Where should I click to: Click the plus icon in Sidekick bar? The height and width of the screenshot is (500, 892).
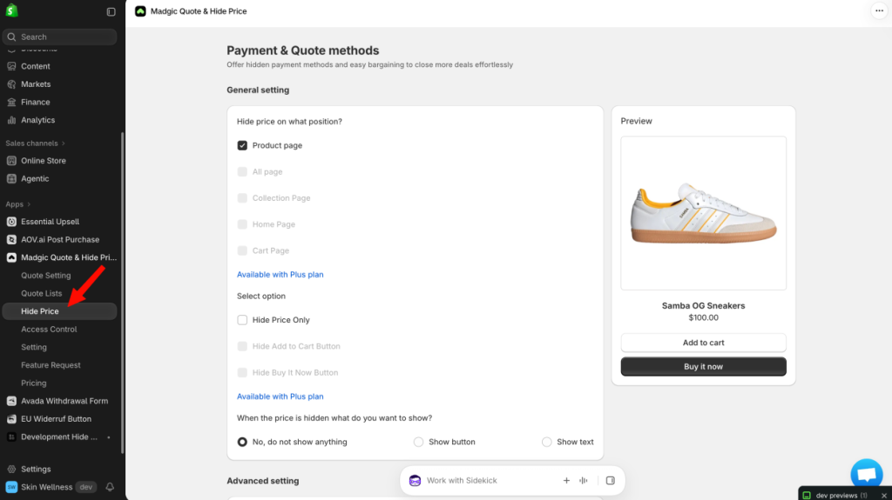[x=566, y=481]
